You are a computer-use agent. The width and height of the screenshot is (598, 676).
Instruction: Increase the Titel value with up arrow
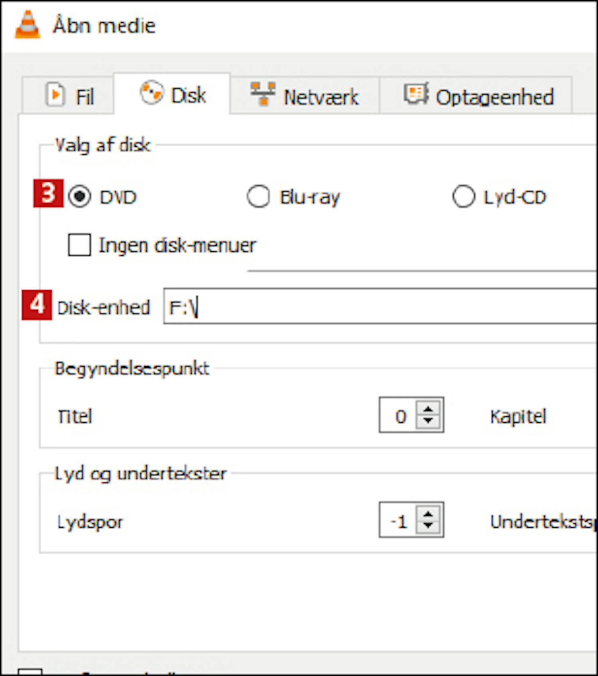(428, 409)
